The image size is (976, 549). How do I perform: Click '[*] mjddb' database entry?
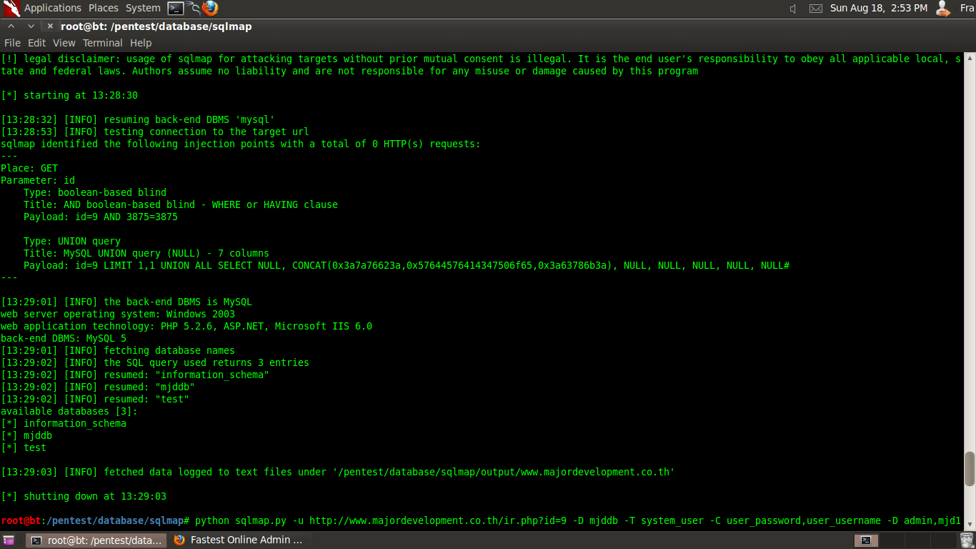(x=26, y=435)
